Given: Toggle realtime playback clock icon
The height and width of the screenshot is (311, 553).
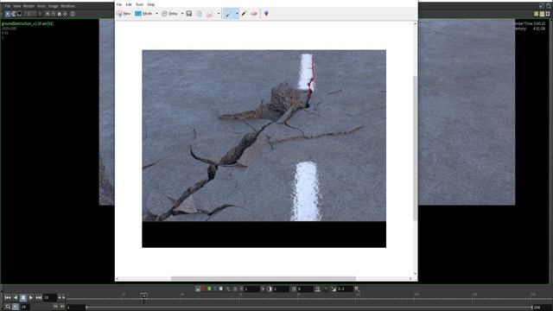Looking at the screenshot, I should [x=16, y=307].
